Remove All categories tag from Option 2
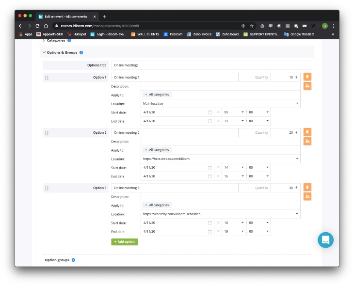Image resolution: width=354 pixels, height=286 pixels. 146,150
